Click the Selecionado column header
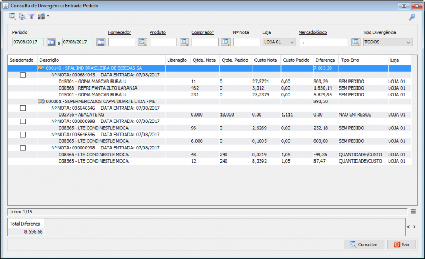Image resolution: width=425 pixels, height=259 pixels. tap(22, 60)
